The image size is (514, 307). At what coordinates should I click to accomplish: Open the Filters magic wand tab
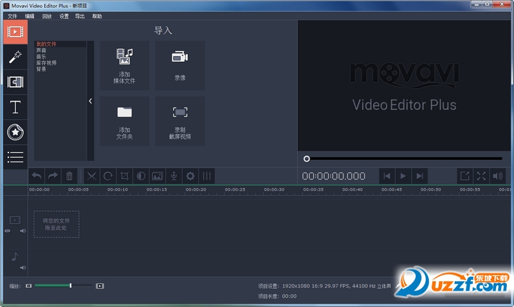coord(15,57)
